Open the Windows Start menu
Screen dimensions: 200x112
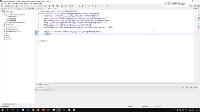2,110
